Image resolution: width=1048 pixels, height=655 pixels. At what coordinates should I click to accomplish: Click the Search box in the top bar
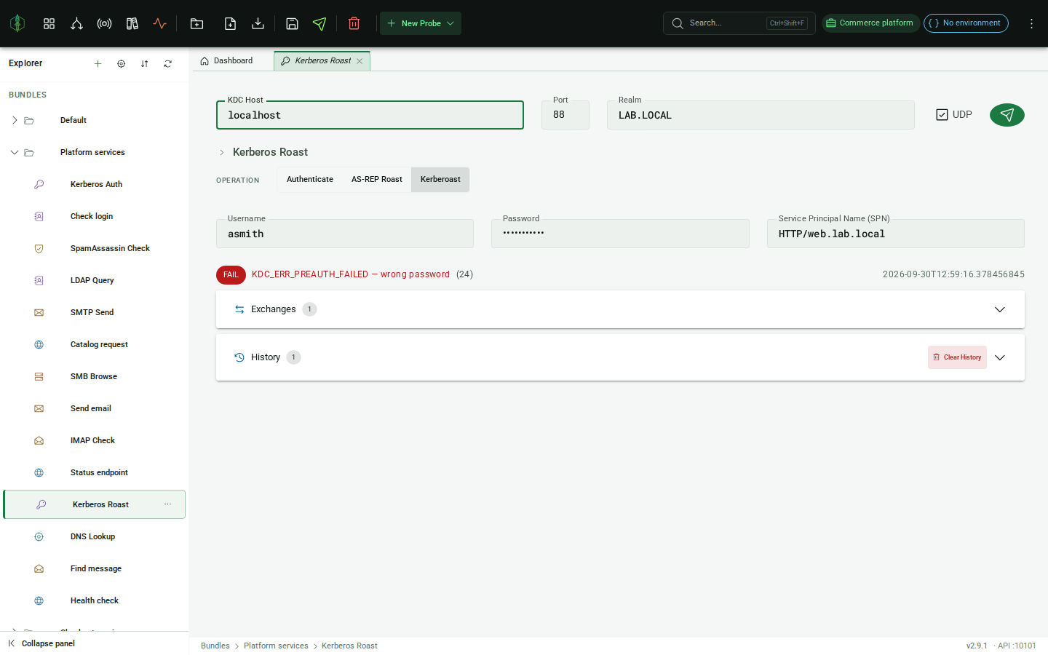pos(739,23)
